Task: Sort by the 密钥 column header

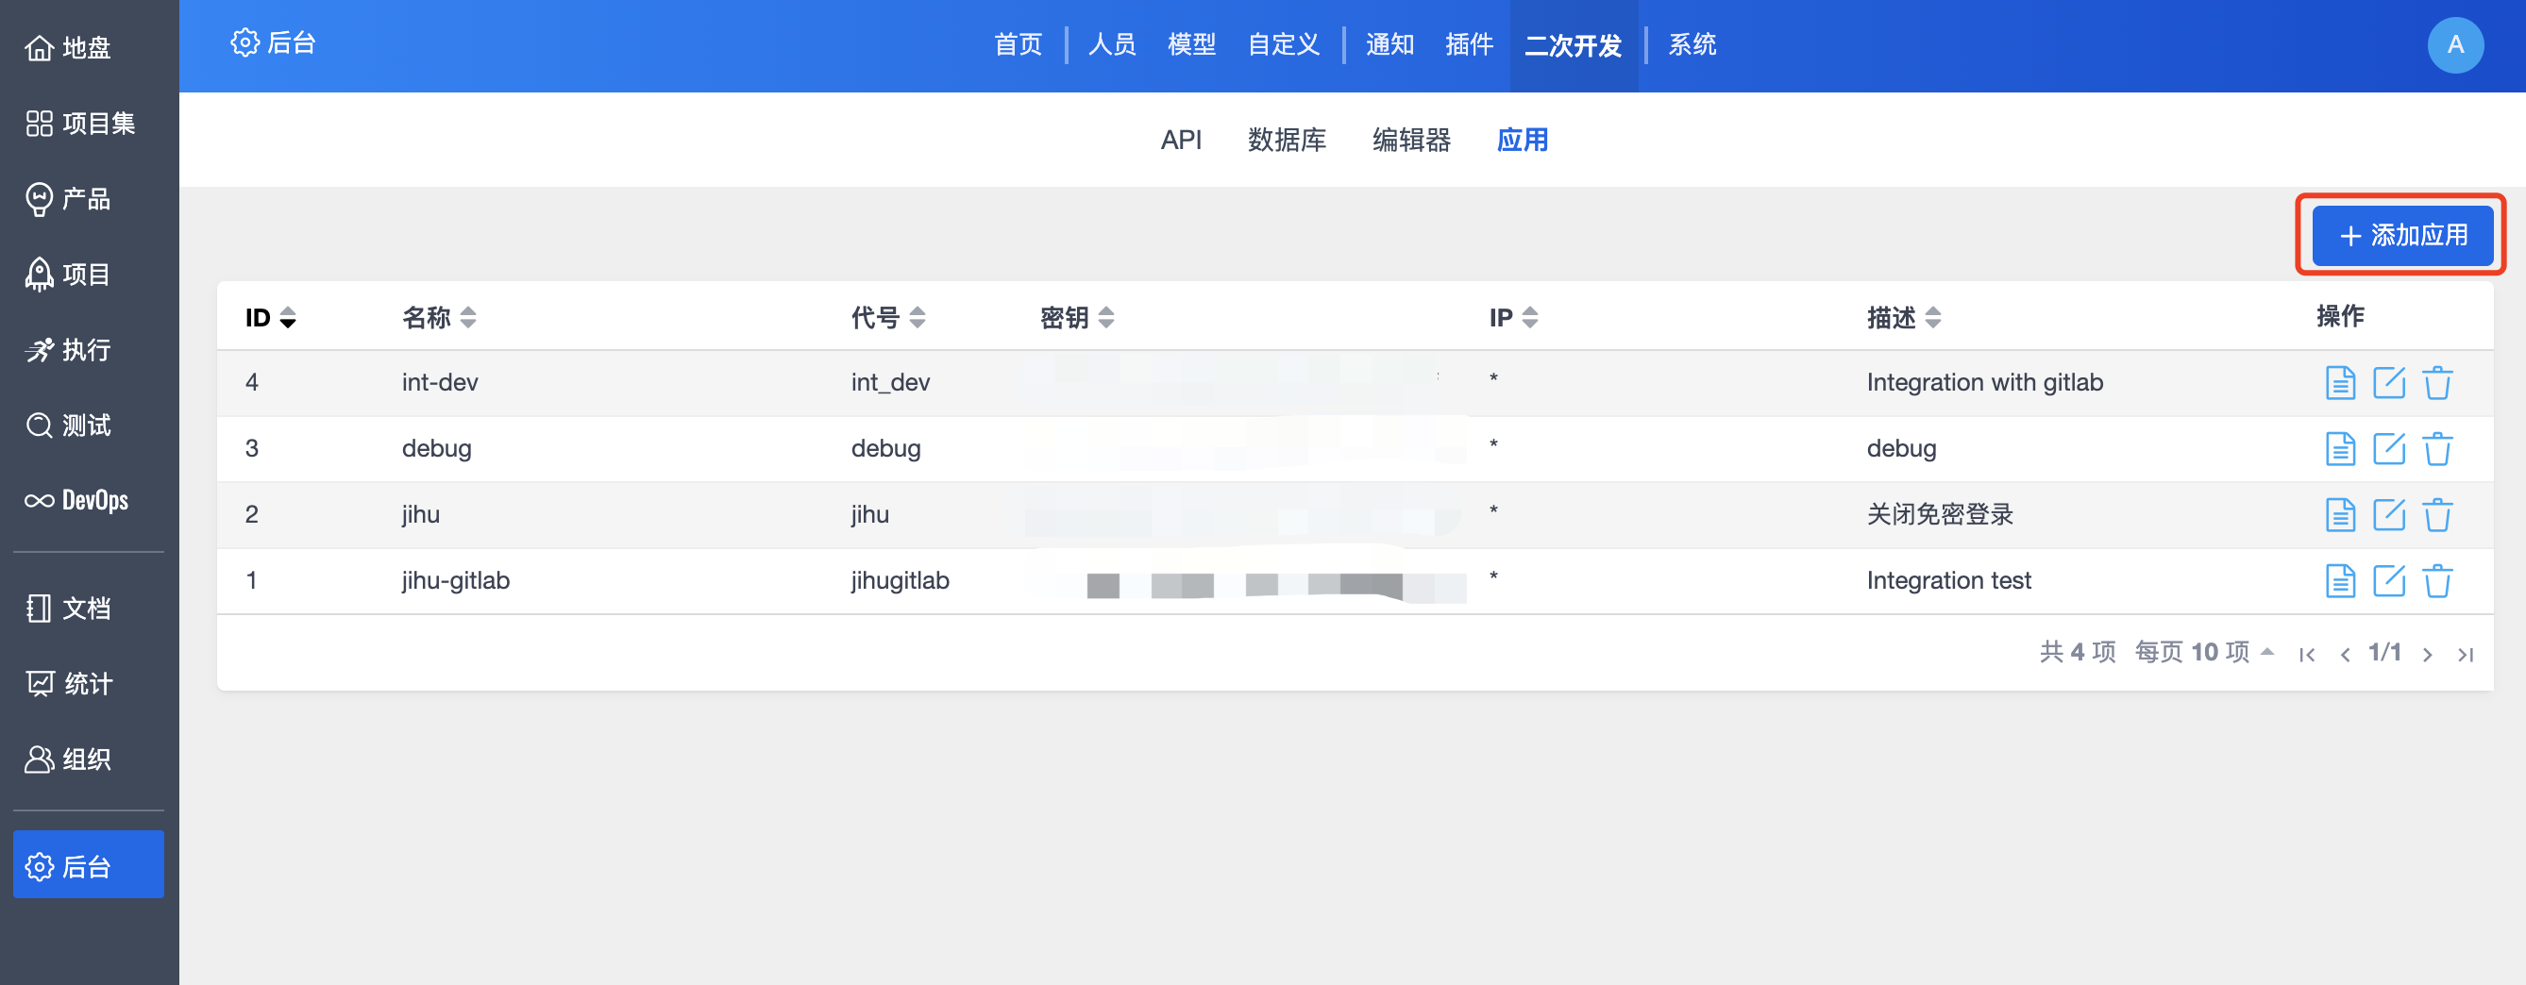Action: pos(1076,318)
